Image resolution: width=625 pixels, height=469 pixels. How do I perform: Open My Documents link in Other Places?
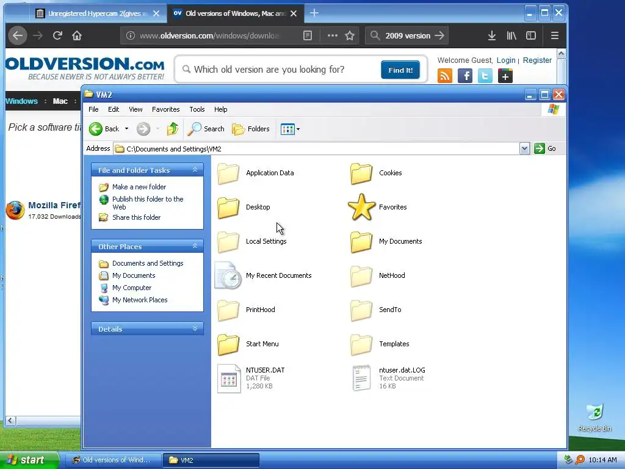pyautogui.click(x=134, y=275)
